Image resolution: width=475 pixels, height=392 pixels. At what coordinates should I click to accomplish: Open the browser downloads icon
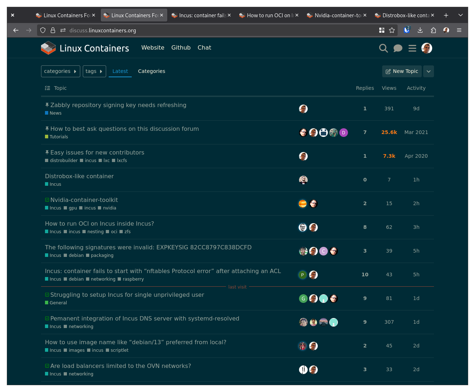pyautogui.click(x=420, y=31)
